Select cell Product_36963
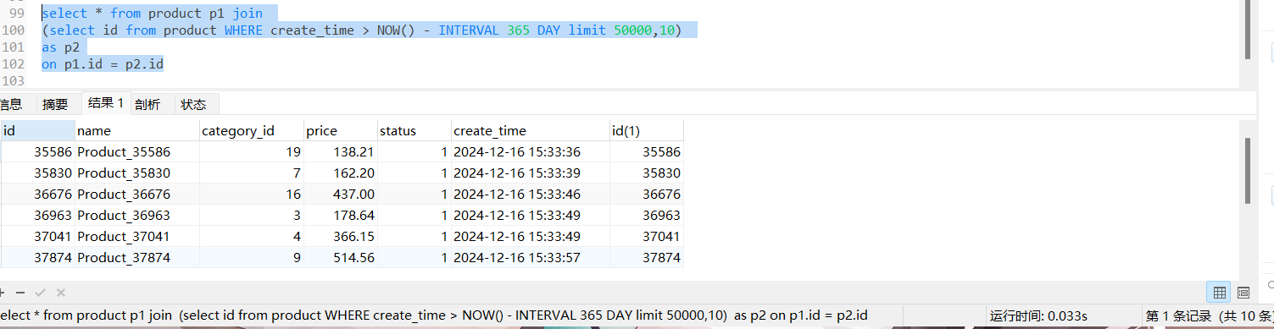This screenshot has height=329, width=1274. (136, 215)
